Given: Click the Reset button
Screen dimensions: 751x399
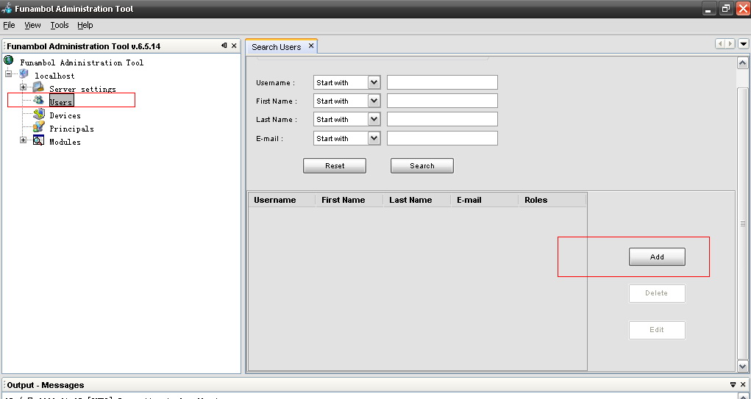Looking at the screenshot, I should pyautogui.click(x=335, y=165).
